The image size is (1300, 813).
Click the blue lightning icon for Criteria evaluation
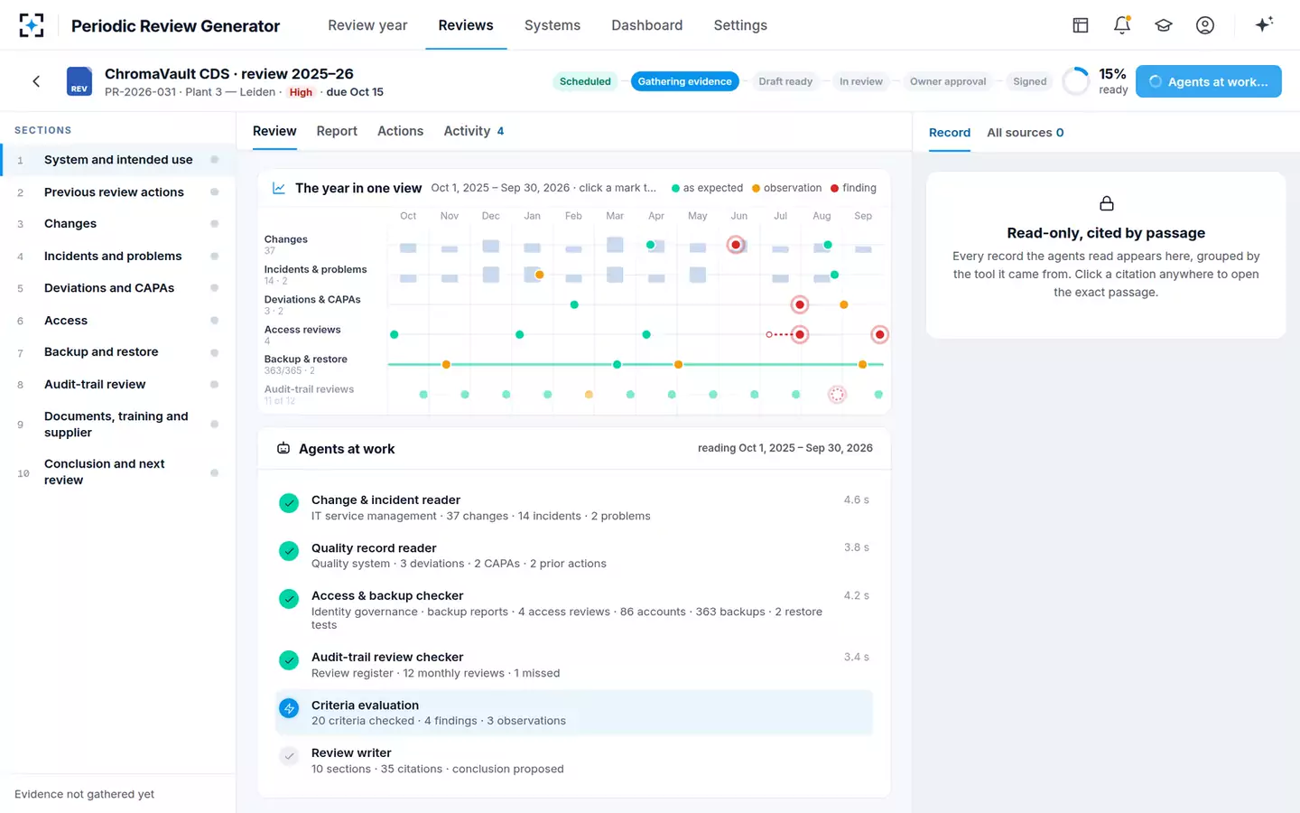(289, 709)
